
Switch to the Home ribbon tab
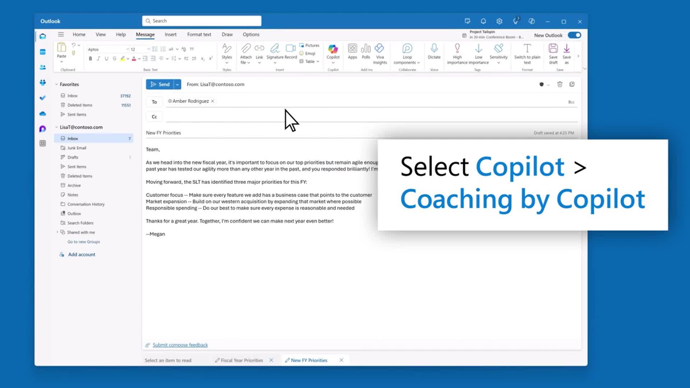tap(79, 34)
